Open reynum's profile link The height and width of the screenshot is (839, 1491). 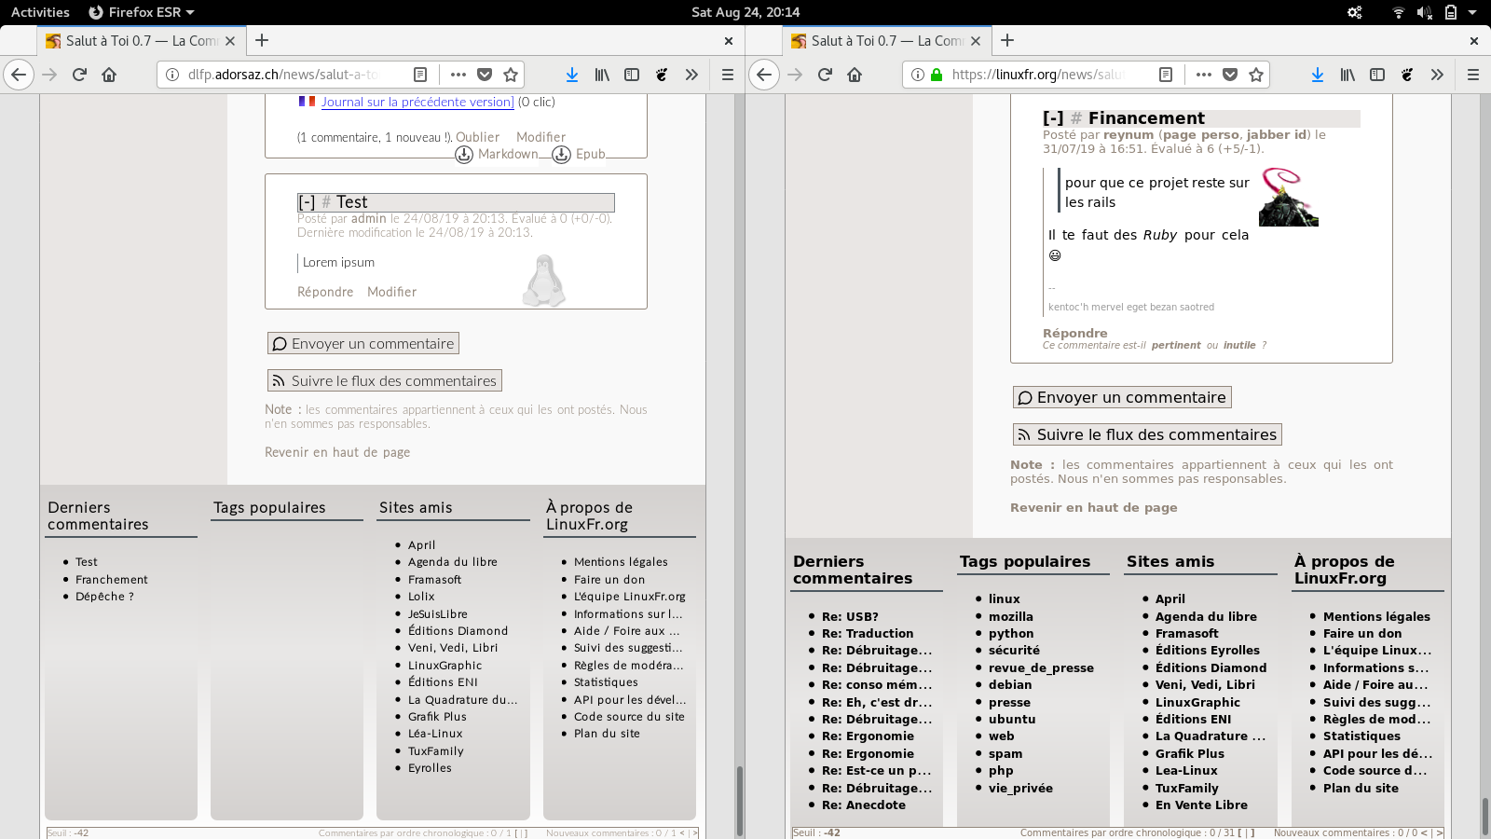(1129, 135)
